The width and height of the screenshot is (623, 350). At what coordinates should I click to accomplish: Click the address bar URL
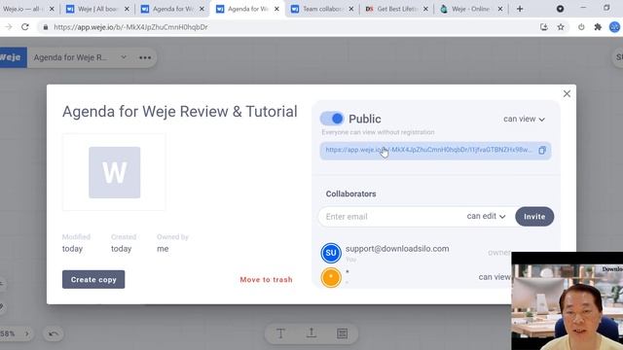[x=130, y=27]
